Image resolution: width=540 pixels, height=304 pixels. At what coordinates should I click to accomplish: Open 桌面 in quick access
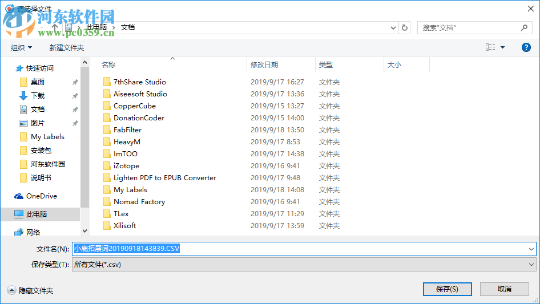[38, 82]
